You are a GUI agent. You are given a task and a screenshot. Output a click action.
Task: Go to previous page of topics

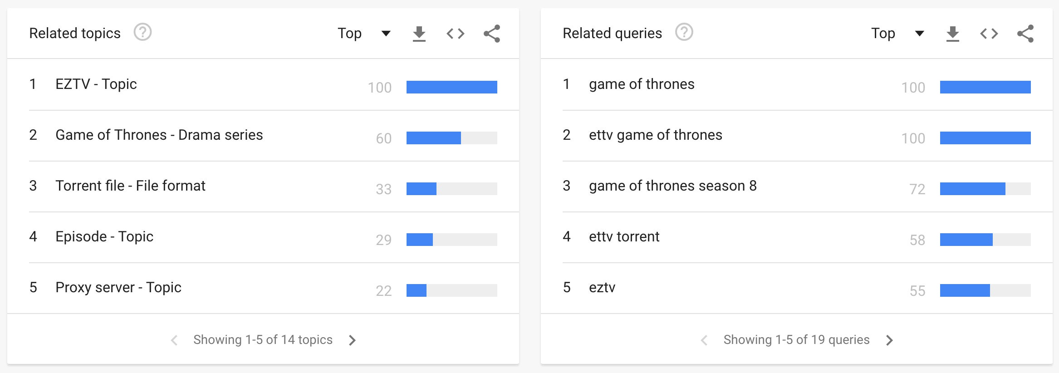click(x=174, y=340)
